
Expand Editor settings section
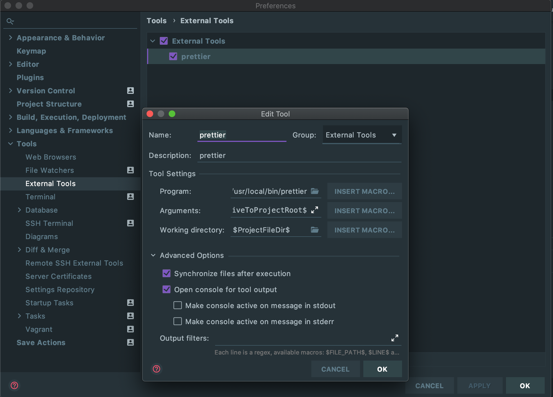pyautogui.click(x=11, y=64)
